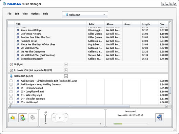Collapse the Nokia N95 (2/67) section
Screen dimensions: 179x134
66,76
